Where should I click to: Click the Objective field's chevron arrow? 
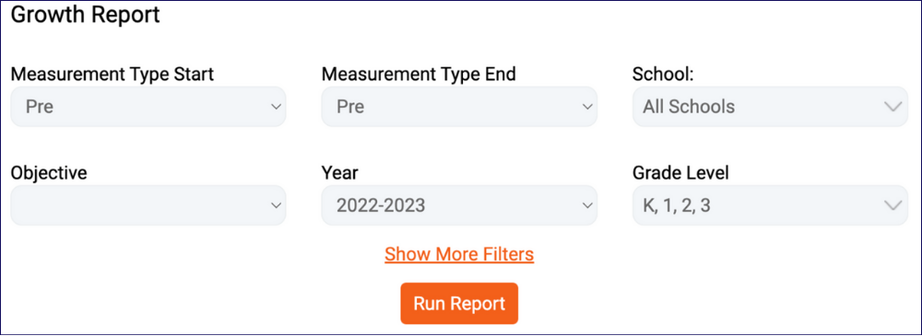275,205
